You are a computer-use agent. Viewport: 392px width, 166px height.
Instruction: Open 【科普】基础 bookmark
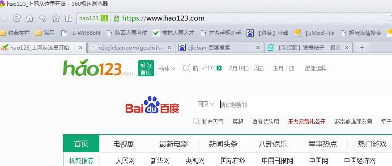267,33
